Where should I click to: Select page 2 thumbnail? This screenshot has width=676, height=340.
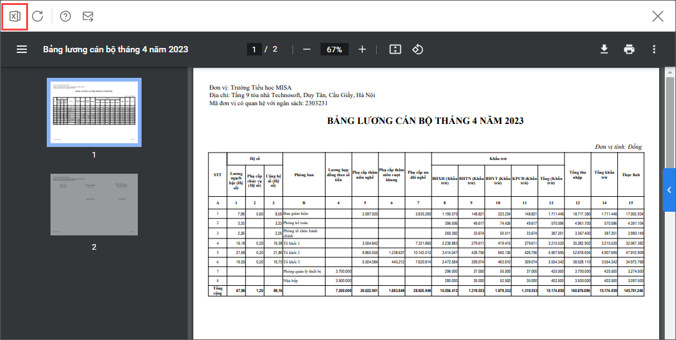pos(94,204)
